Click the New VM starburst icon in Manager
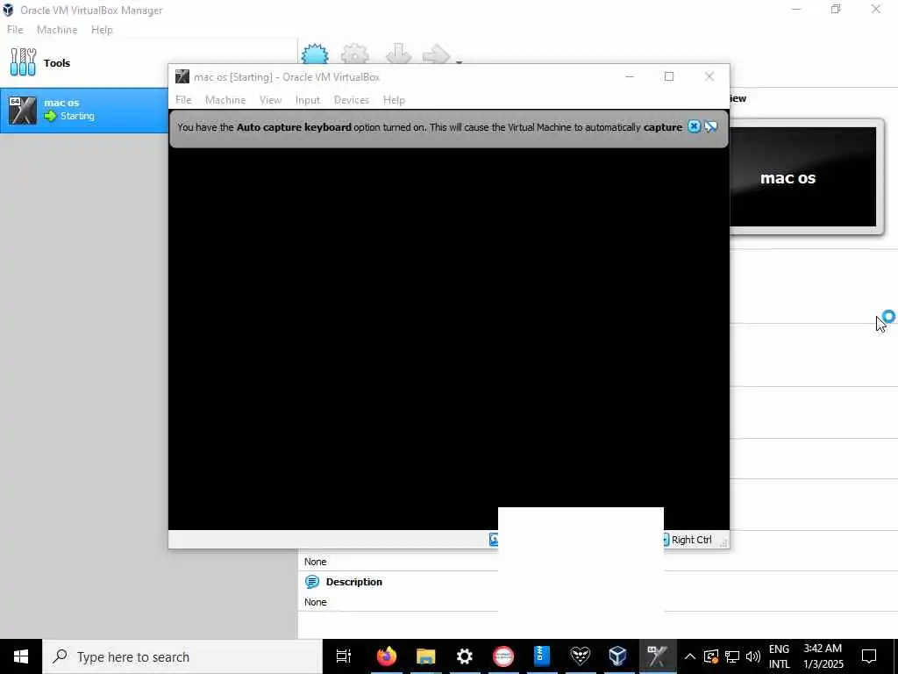 coord(315,55)
